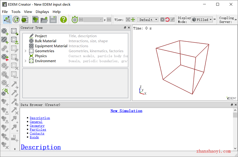
Task: Close the Data Browser panel
Action: click(x=236, y=105)
